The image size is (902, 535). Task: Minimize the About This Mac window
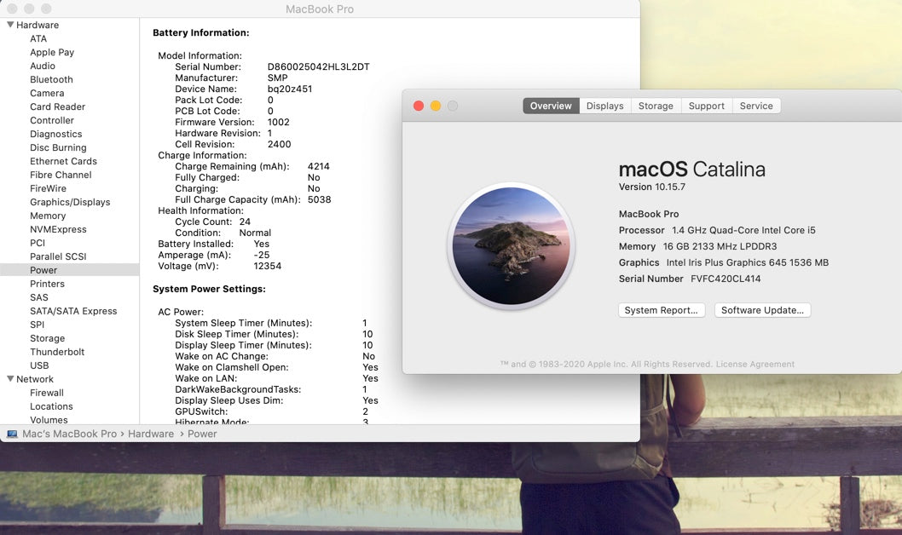436,106
